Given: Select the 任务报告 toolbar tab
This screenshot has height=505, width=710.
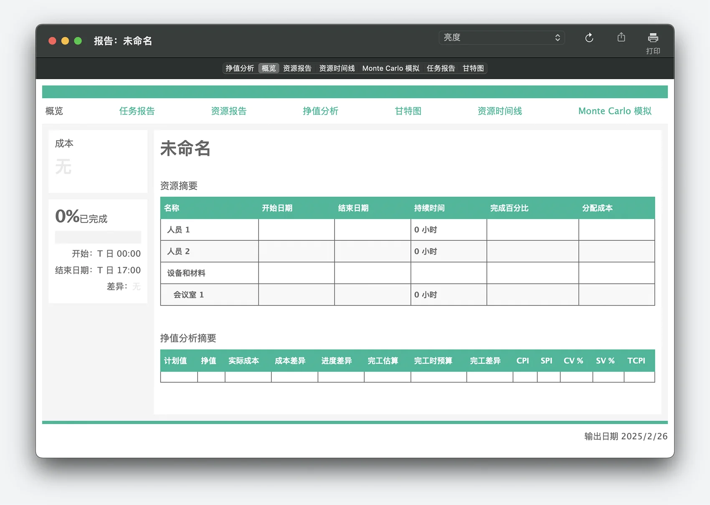Looking at the screenshot, I should tap(441, 68).
